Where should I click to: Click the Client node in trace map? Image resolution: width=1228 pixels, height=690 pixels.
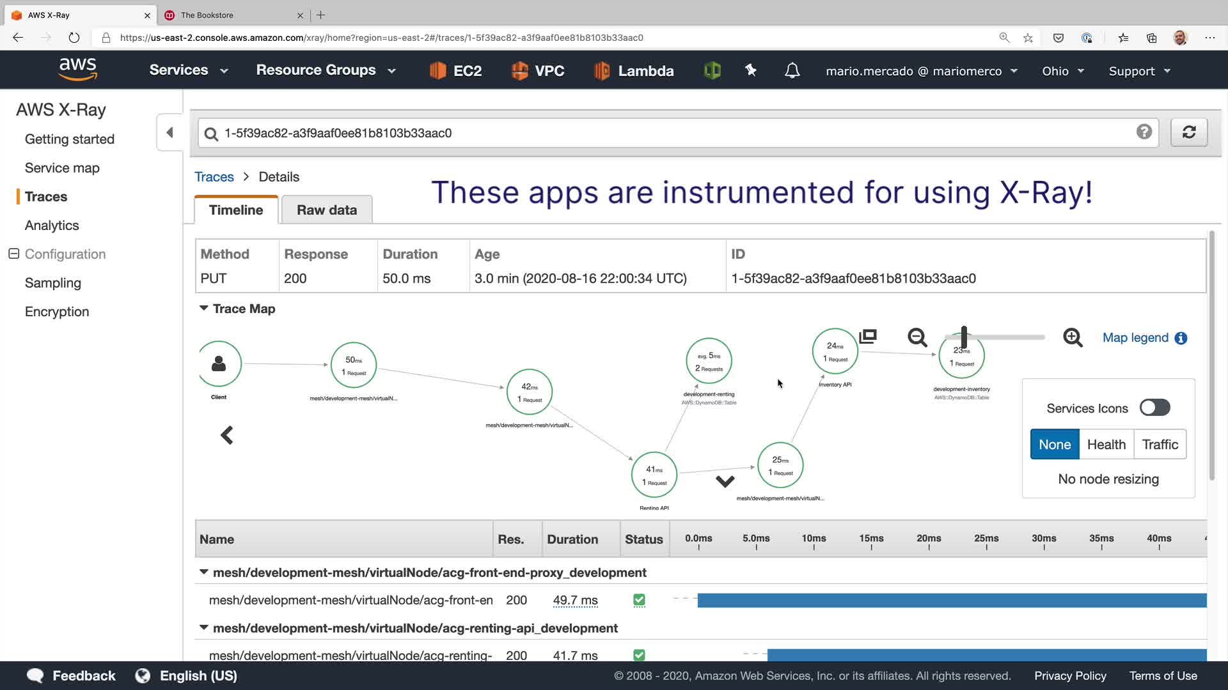point(219,364)
